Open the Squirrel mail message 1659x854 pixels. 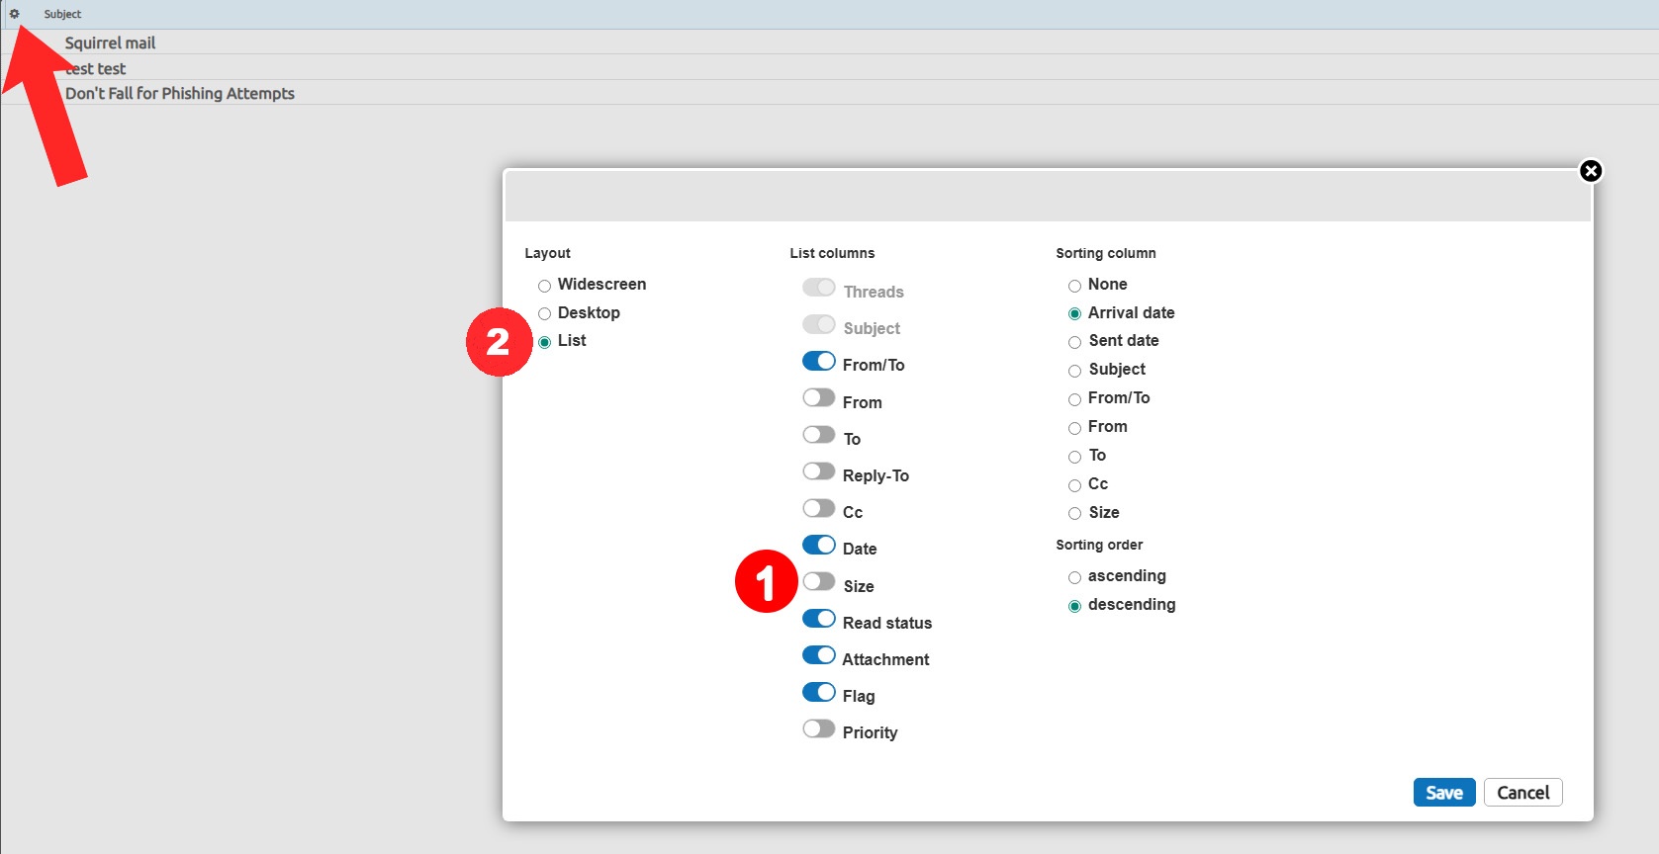coord(110,43)
